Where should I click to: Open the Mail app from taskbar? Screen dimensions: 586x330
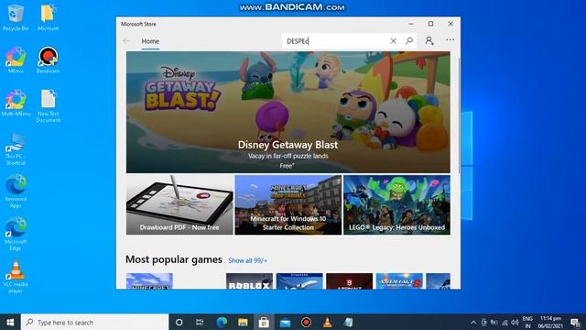[x=285, y=322]
